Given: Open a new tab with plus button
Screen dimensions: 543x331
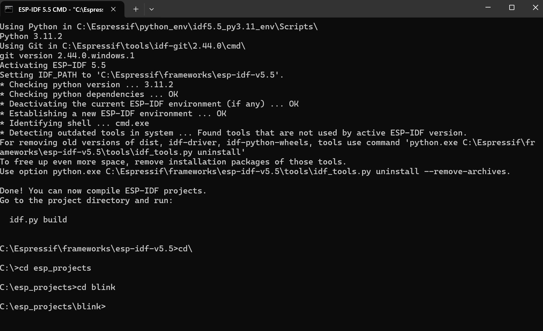Looking at the screenshot, I should tap(136, 9).
